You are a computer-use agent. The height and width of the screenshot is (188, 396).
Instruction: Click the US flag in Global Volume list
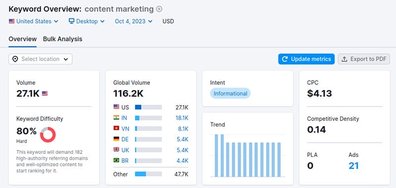pyautogui.click(x=116, y=107)
